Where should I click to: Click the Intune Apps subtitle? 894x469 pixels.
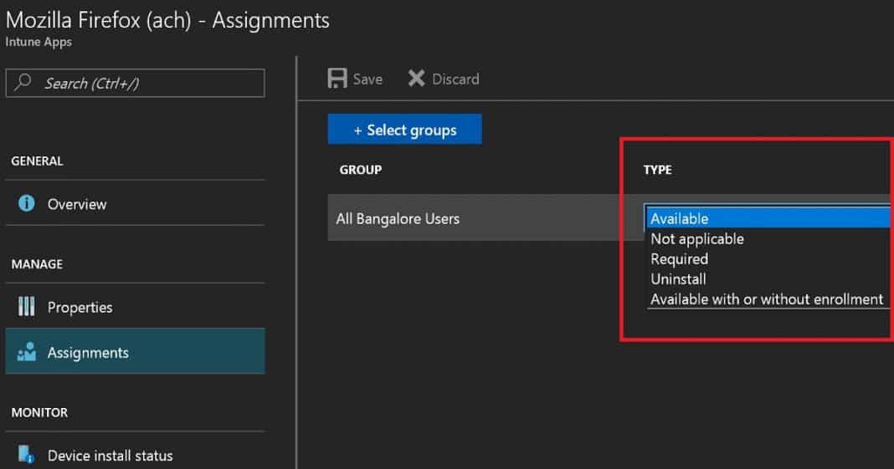[39, 42]
